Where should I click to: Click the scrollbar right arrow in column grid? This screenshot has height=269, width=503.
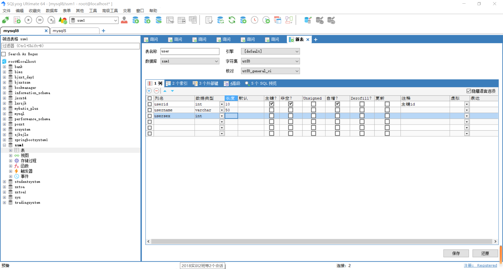(495, 241)
